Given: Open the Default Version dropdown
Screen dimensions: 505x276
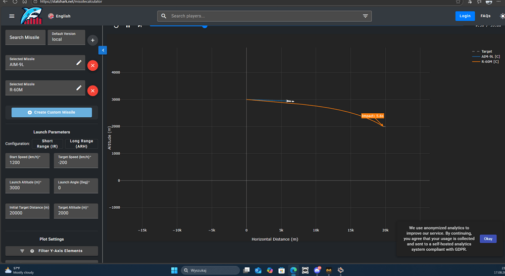Looking at the screenshot, I should 66,37.
